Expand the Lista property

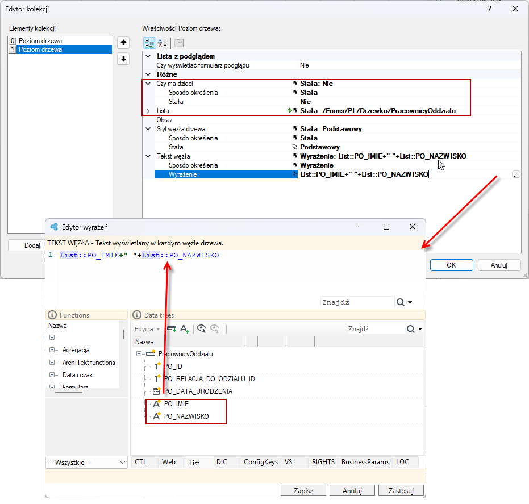click(x=148, y=111)
